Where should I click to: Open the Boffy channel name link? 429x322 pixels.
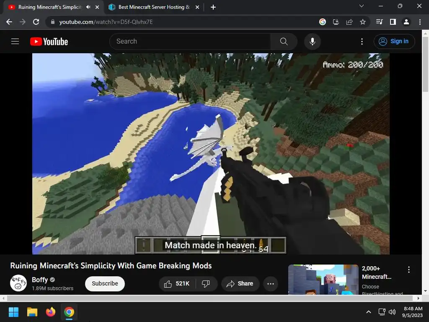click(40, 280)
